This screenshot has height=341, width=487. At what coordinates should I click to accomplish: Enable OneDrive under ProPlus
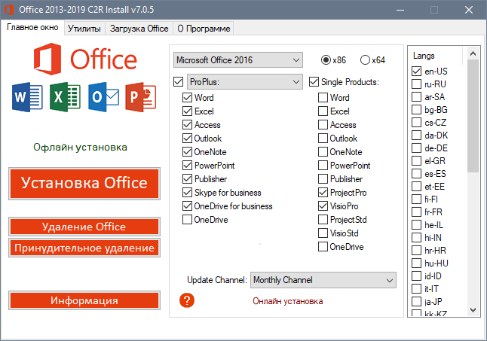point(187,220)
